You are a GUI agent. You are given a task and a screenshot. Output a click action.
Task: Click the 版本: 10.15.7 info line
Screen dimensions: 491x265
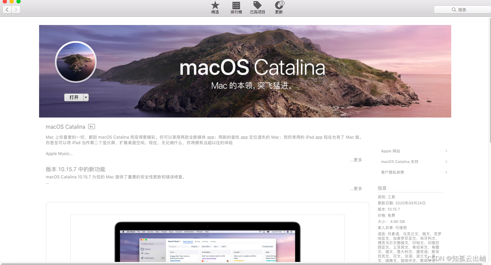(389, 209)
